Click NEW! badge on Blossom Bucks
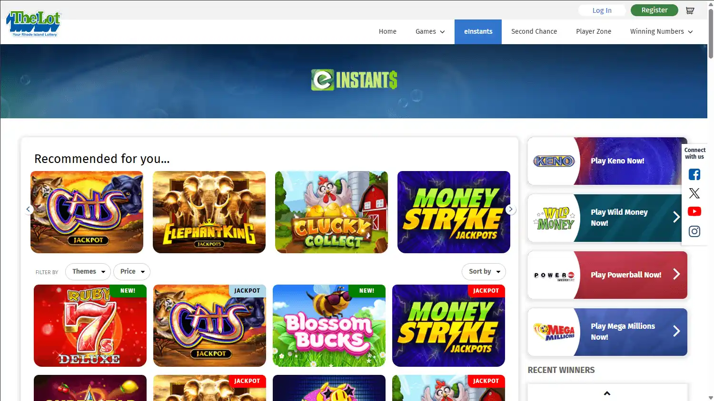 [x=367, y=291]
